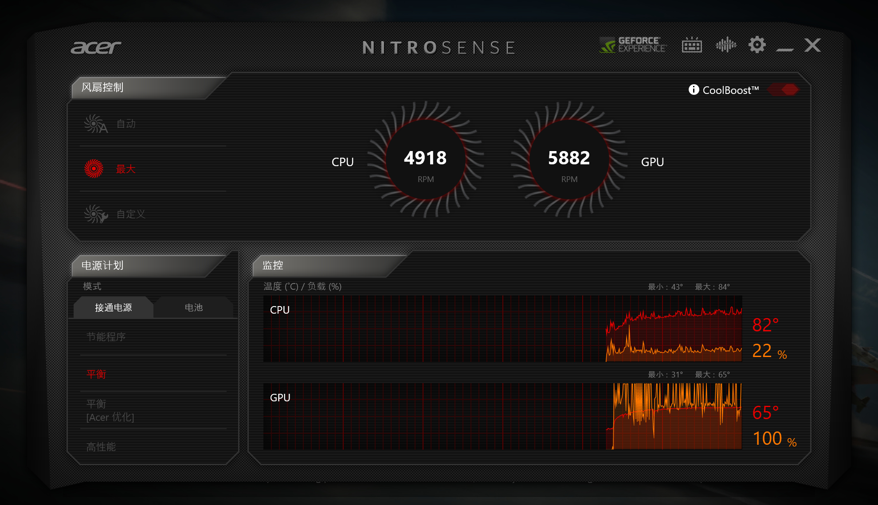
Task: Click the CPU 最大: 84° value
Action: 712,287
